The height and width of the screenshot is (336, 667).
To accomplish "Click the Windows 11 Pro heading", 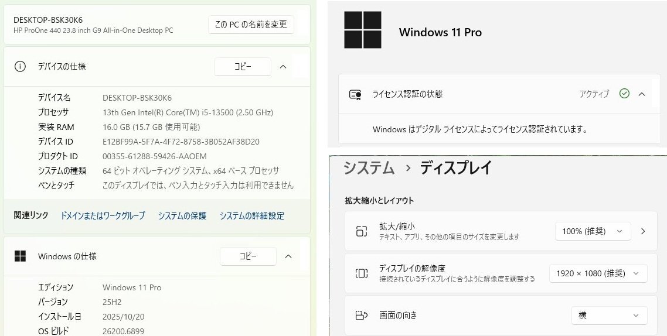I will coord(440,32).
